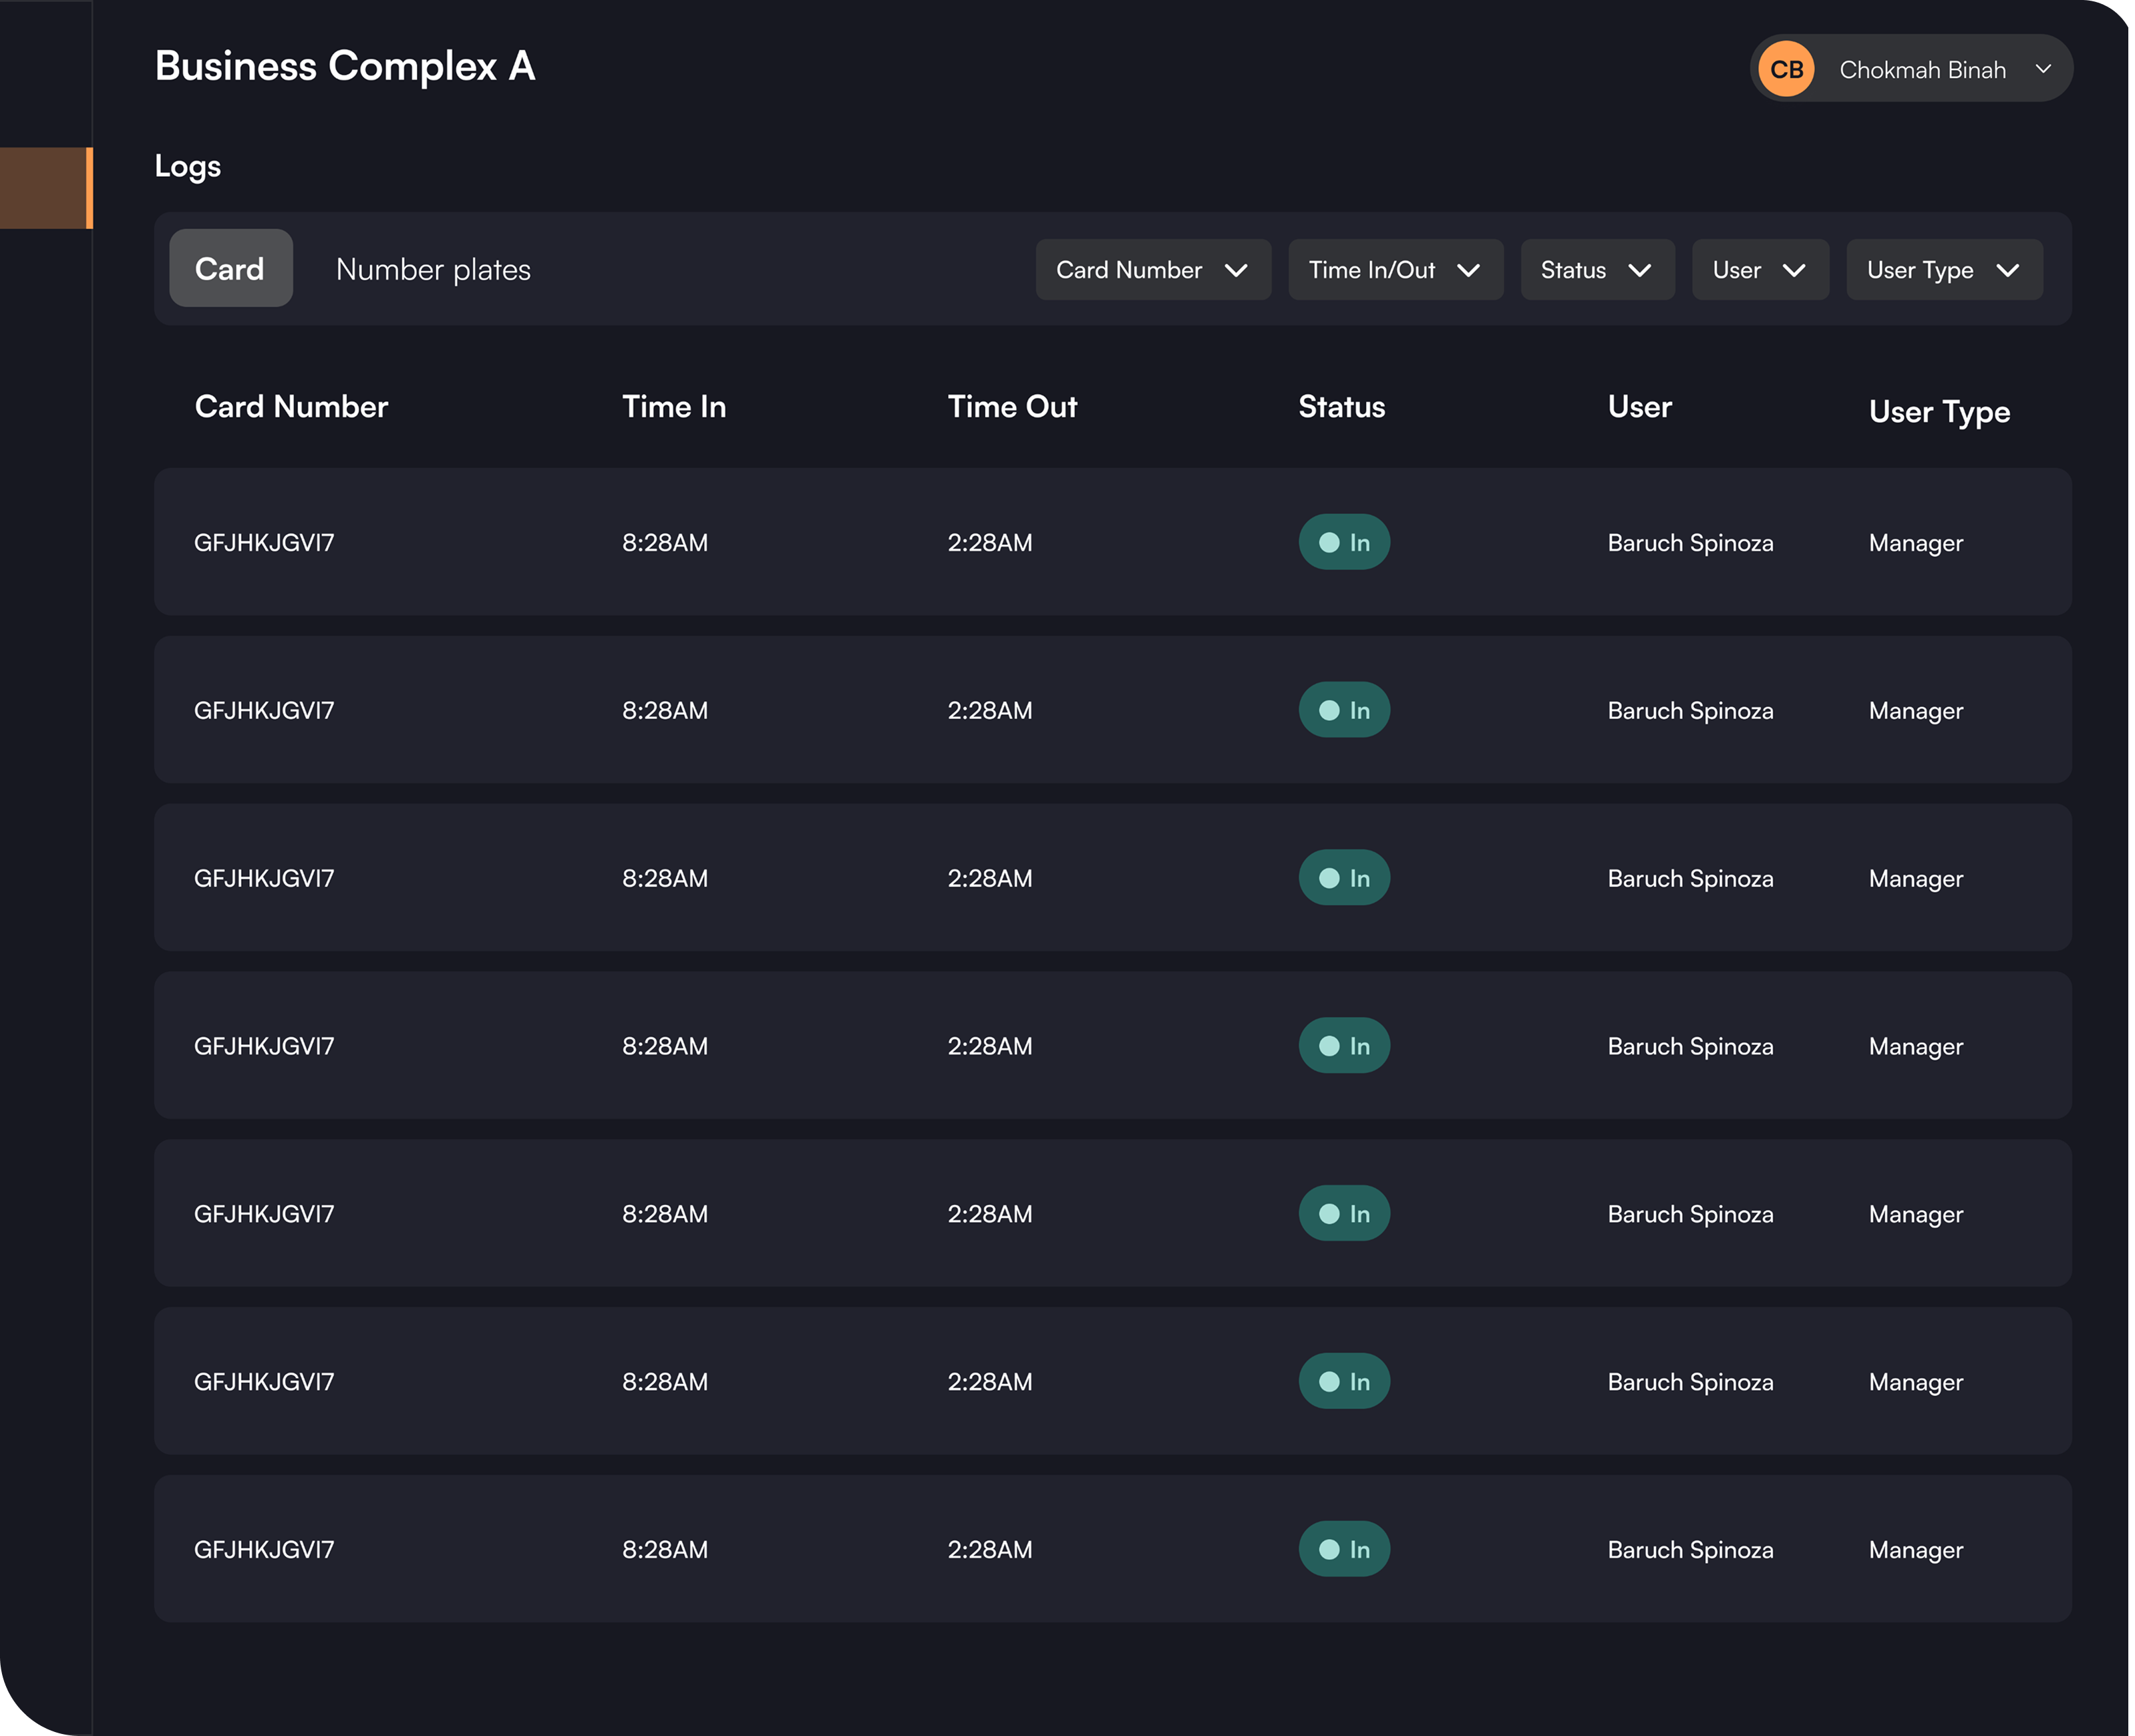This screenshot has width=2135, height=1736.
Task: Switch to the Number plates tab
Action: point(433,269)
